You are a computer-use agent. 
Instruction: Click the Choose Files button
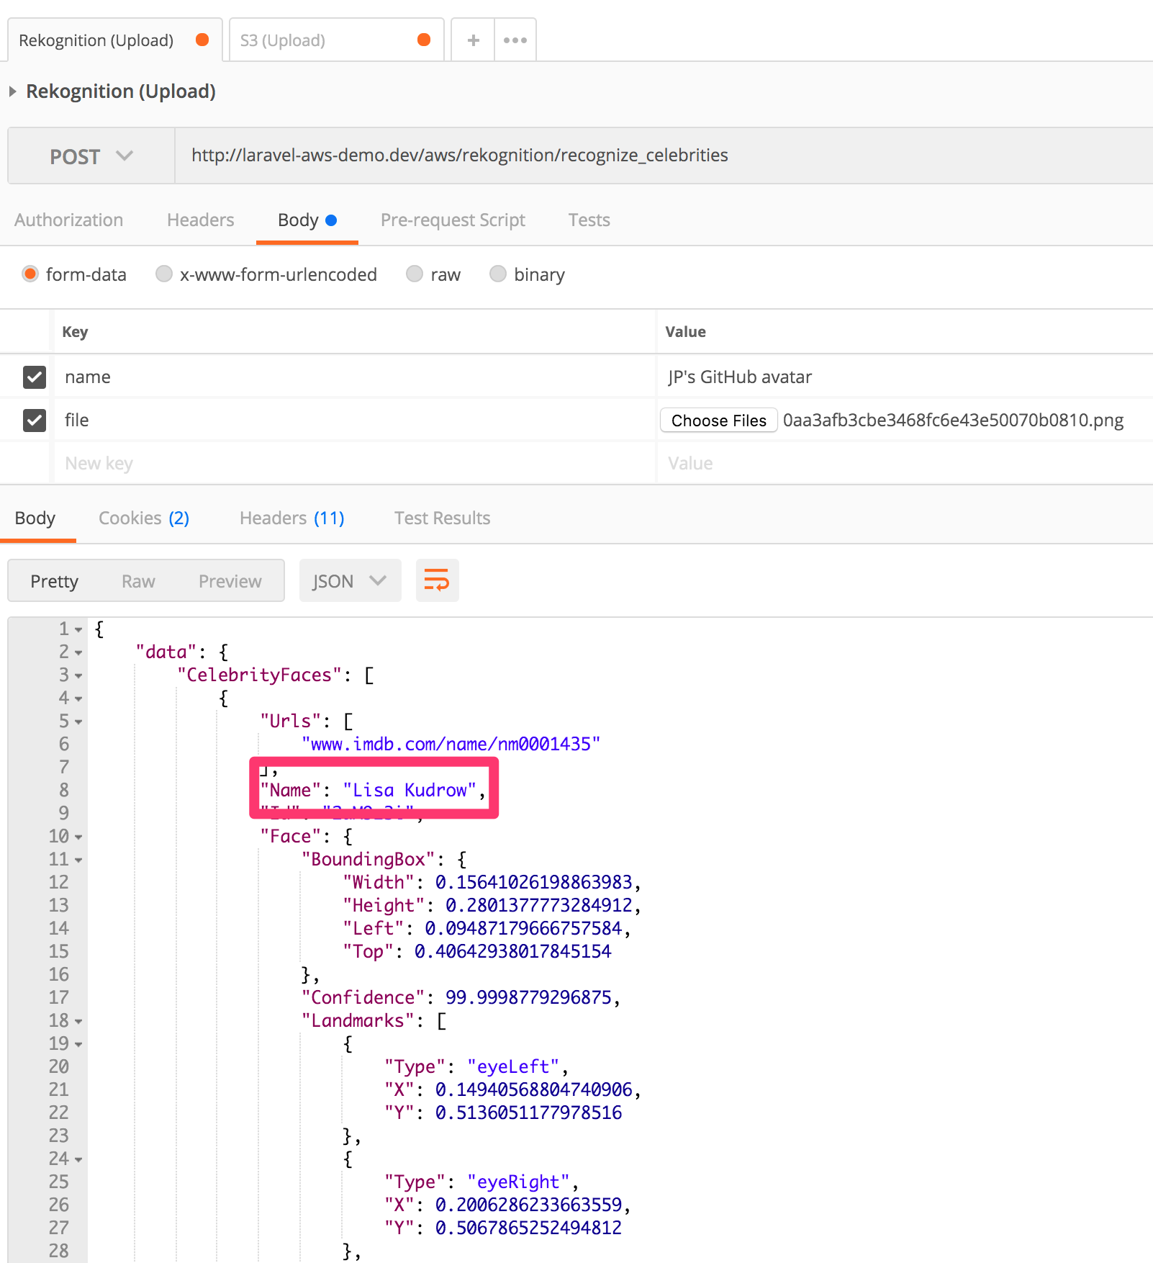tap(718, 421)
